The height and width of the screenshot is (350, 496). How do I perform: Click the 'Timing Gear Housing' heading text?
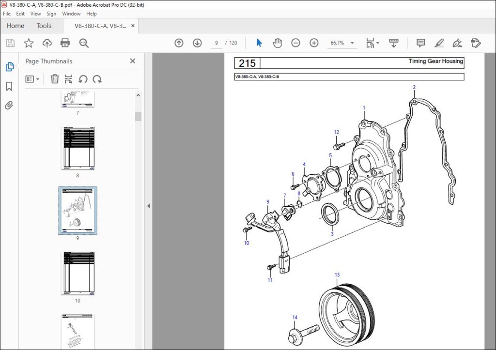pos(435,61)
